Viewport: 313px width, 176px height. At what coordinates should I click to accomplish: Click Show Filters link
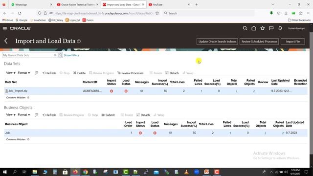pos(71,55)
